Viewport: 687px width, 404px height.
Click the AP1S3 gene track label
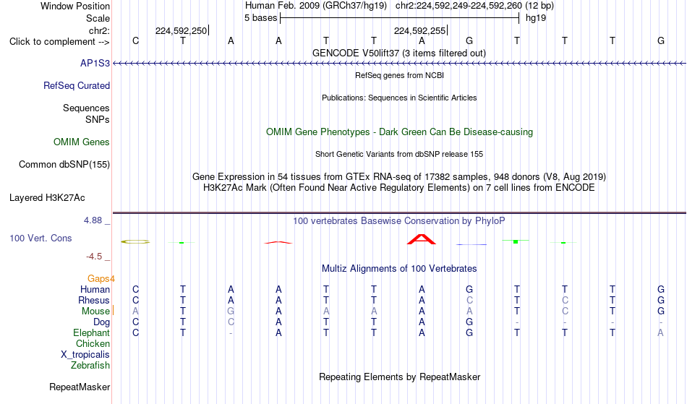click(x=95, y=64)
